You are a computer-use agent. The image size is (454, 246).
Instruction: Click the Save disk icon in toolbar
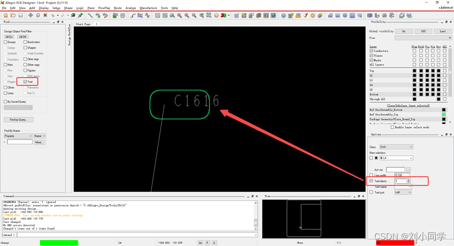(x=20, y=15)
